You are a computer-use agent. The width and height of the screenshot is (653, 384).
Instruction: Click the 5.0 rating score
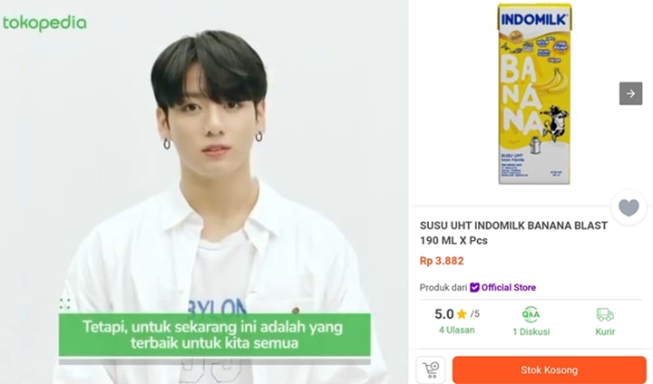pyautogui.click(x=443, y=314)
